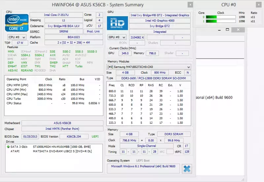Click the blue X close icon near Operating System

tap(187, 169)
